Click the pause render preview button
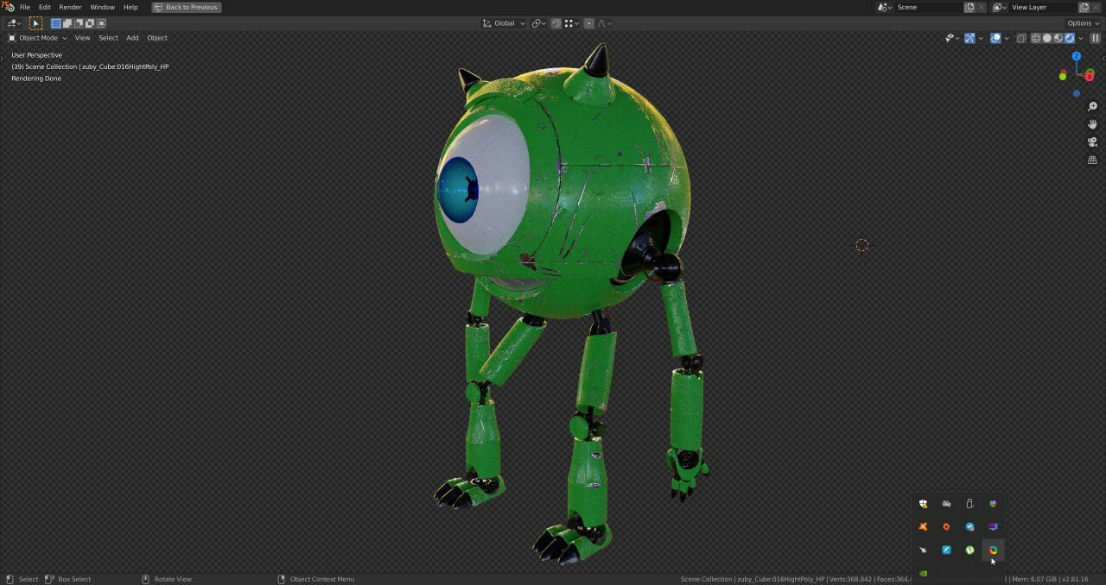 [1096, 38]
